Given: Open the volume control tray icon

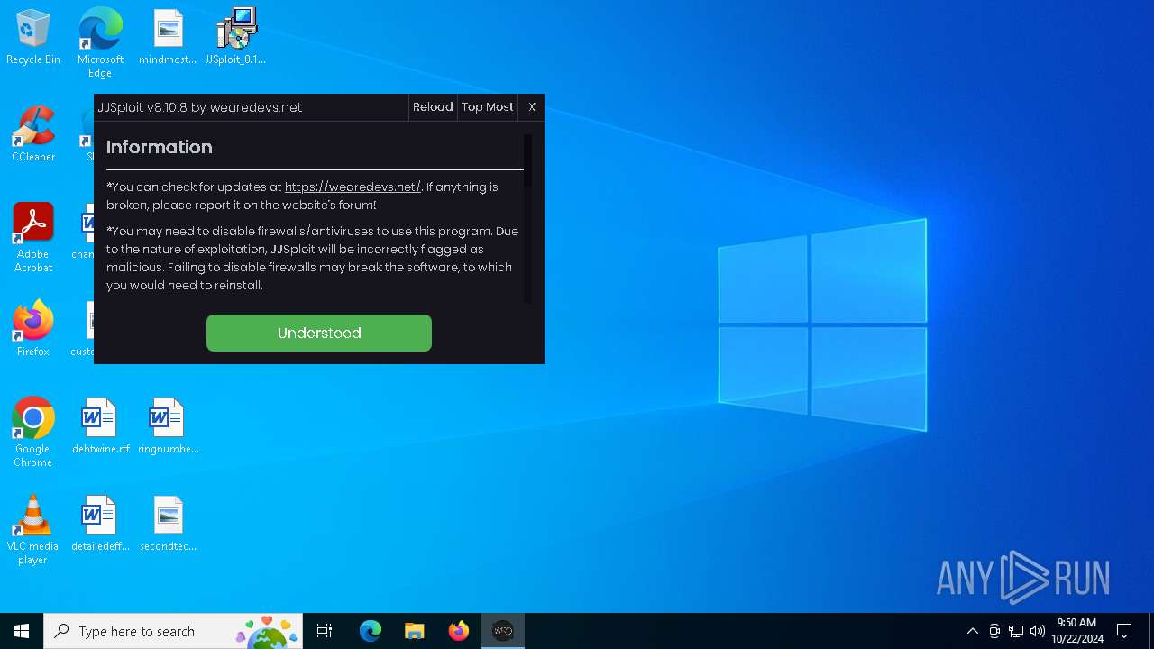Looking at the screenshot, I should 1038,631.
